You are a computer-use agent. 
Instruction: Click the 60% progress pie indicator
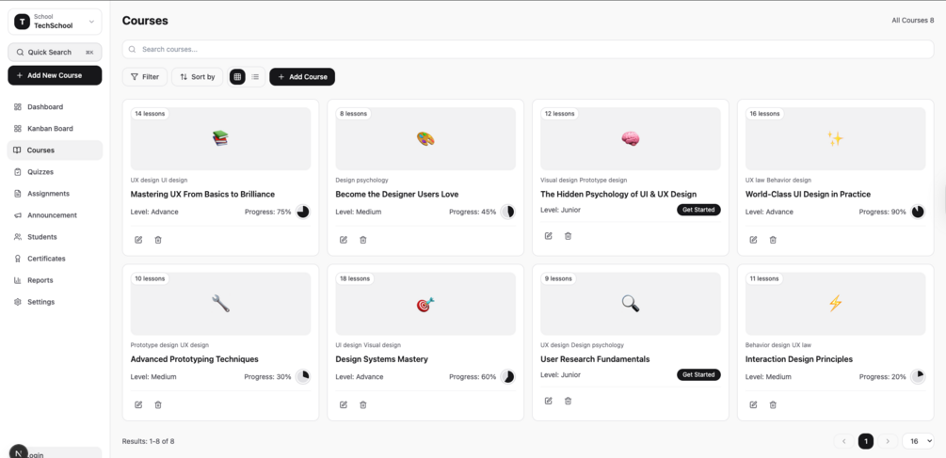[508, 376]
